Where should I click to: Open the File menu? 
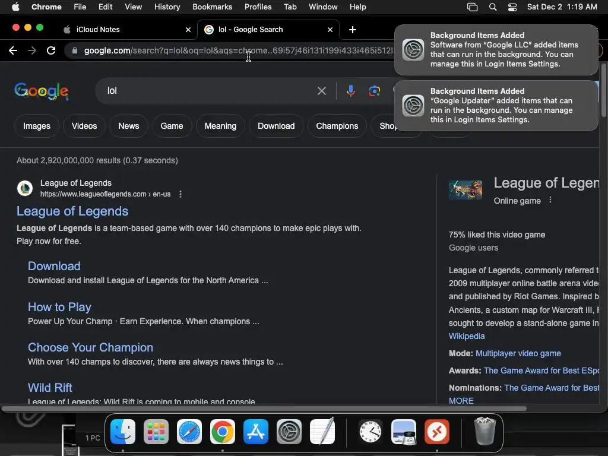[80, 7]
